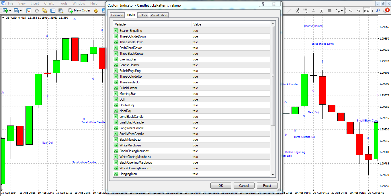Open the Market Watch panel icon
The image size is (391, 196).
click(x=29, y=11)
